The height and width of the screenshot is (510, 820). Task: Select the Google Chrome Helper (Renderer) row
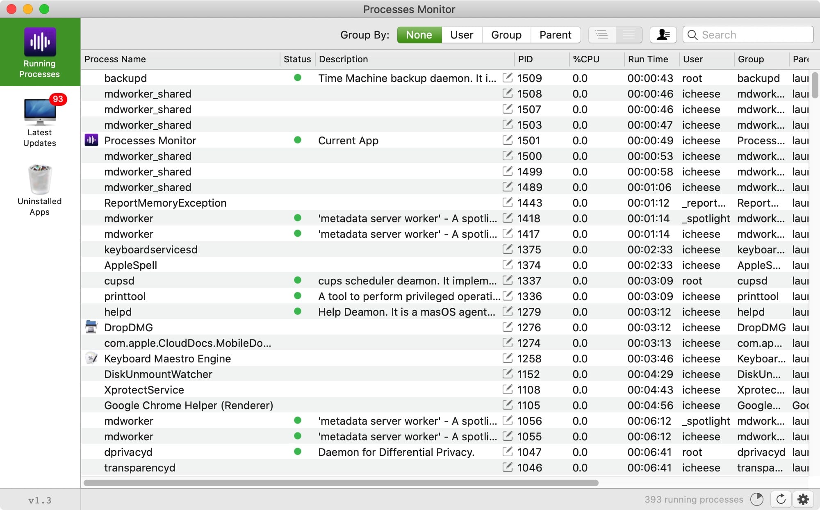click(x=445, y=405)
